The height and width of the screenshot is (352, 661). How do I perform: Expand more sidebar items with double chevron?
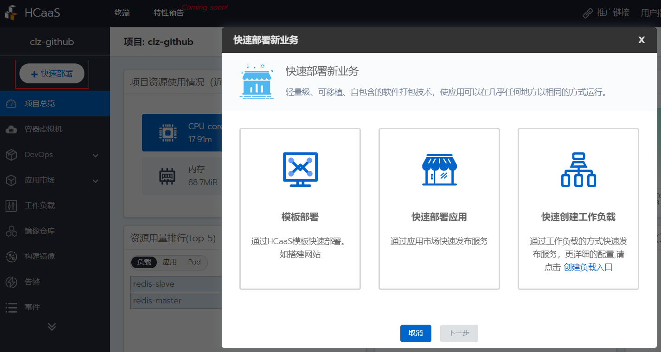click(x=52, y=327)
